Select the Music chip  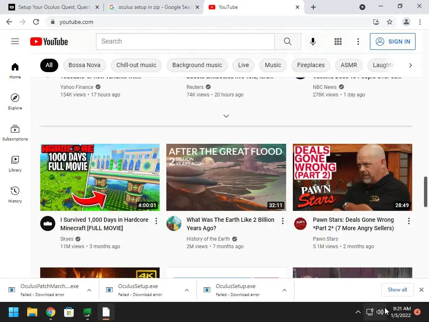(273, 65)
